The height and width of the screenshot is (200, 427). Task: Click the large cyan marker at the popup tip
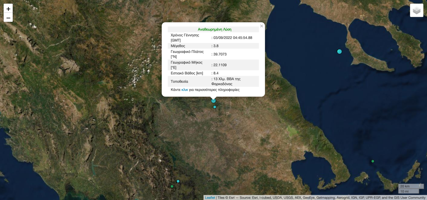[213, 101]
